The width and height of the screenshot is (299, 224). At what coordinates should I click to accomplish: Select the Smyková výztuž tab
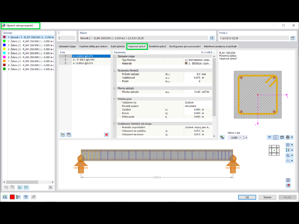click(x=137, y=46)
